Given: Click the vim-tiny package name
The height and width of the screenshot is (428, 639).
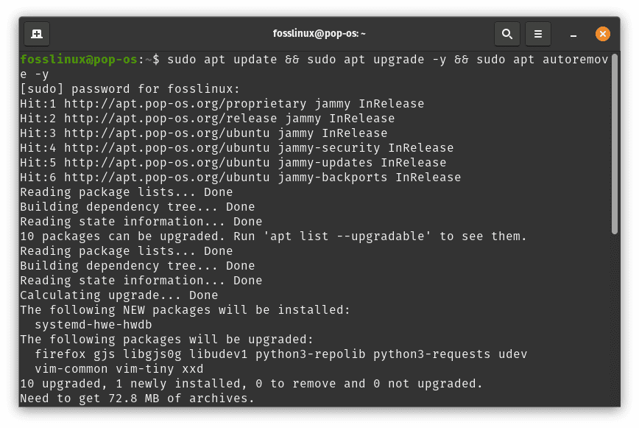Looking at the screenshot, I should [145, 369].
